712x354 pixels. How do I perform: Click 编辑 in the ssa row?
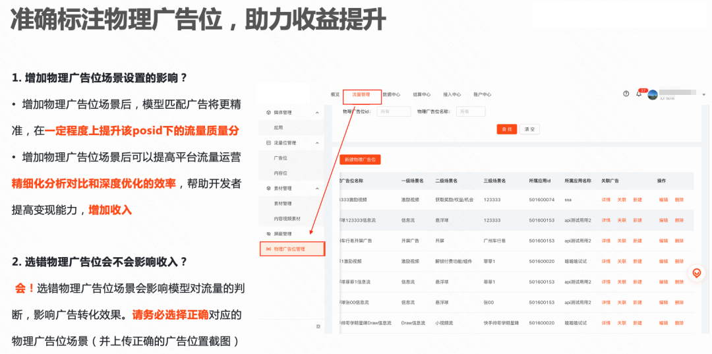[663, 200]
